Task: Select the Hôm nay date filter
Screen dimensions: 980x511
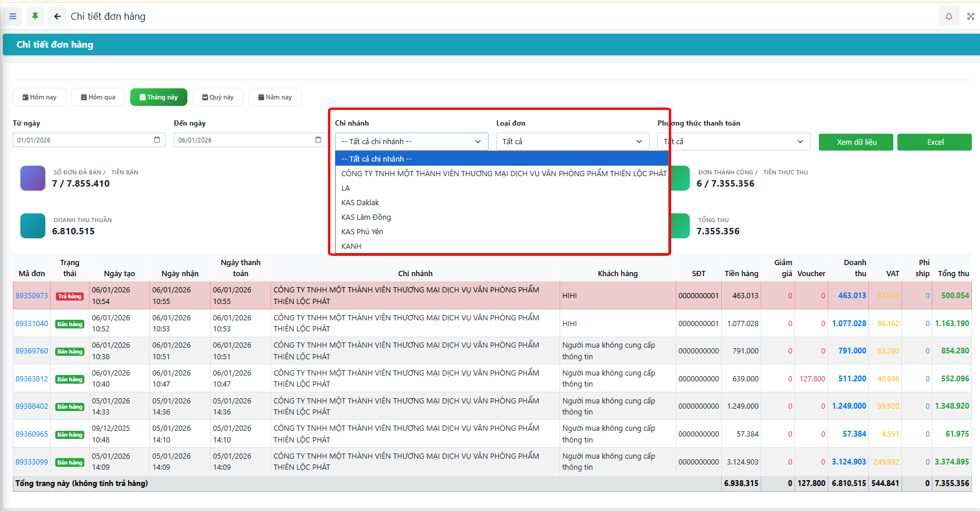Action: [x=40, y=97]
